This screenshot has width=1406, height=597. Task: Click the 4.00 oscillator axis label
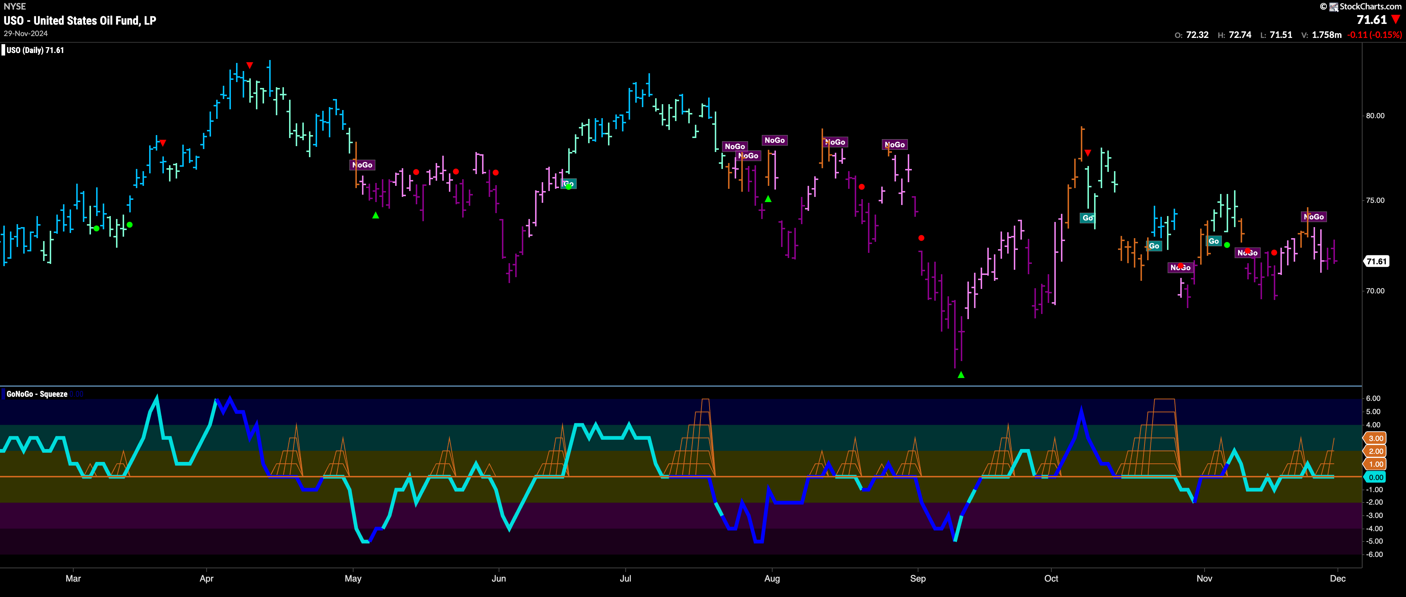(x=1373, y=425)
